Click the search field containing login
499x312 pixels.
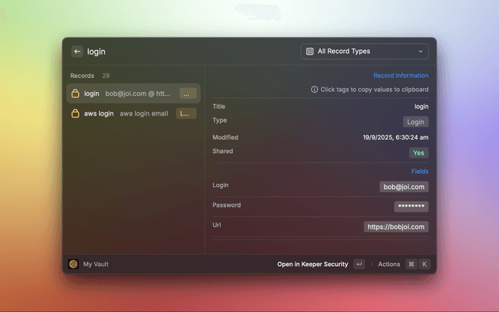click(187, 51)
